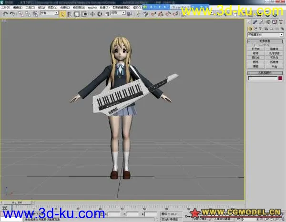The height and width of the screenshot is (222, 286).
Task: Click the 圆锥体 (Cone) button
Action: (x=274, y=49)
